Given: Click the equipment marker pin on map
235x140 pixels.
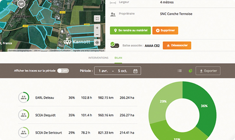Looking at the screenshot, I should pyautogui.click(x=21, y=4).
